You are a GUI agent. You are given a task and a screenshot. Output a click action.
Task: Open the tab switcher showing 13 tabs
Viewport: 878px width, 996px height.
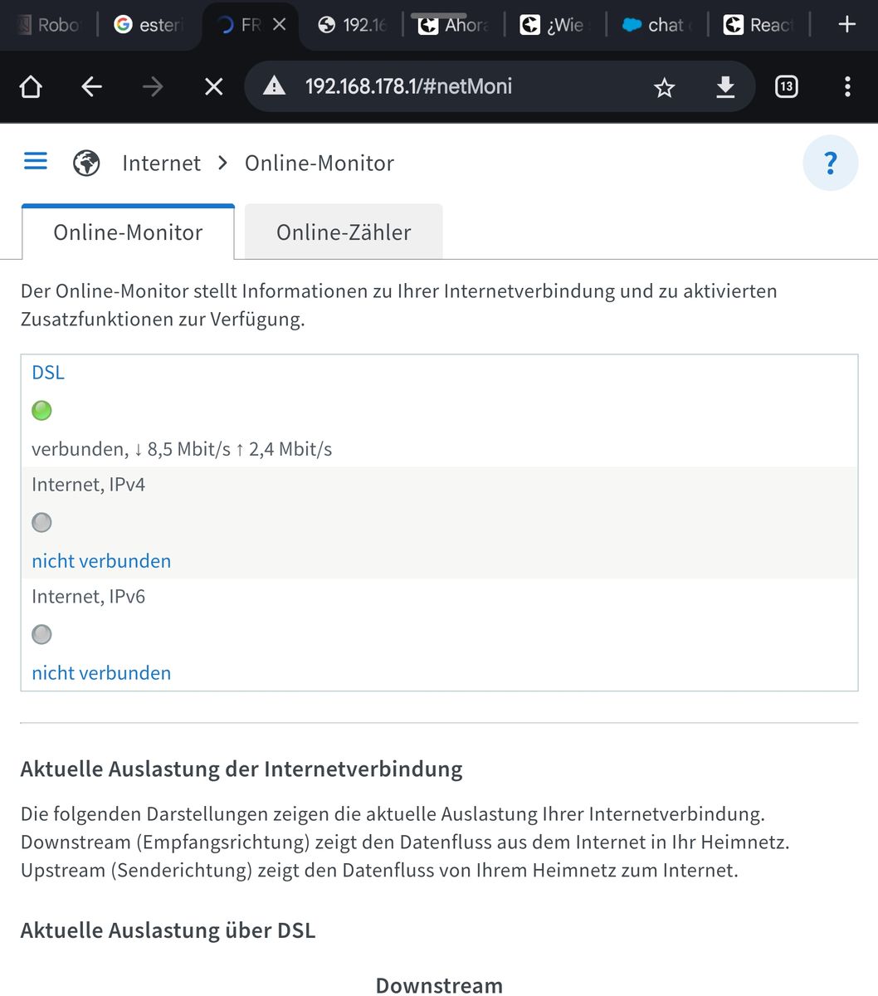tap(786, 87)
